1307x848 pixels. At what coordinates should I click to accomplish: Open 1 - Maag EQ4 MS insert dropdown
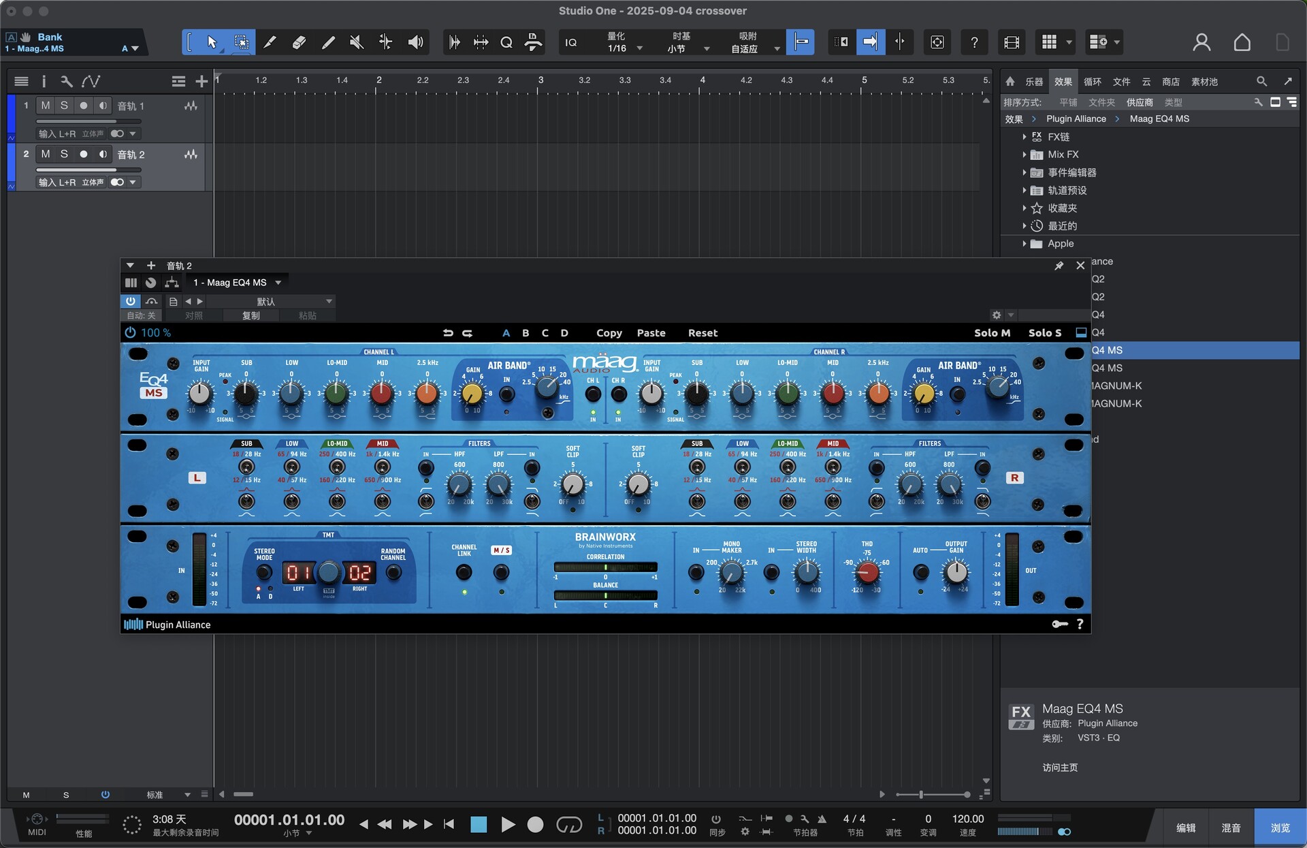tap(236, 283)
